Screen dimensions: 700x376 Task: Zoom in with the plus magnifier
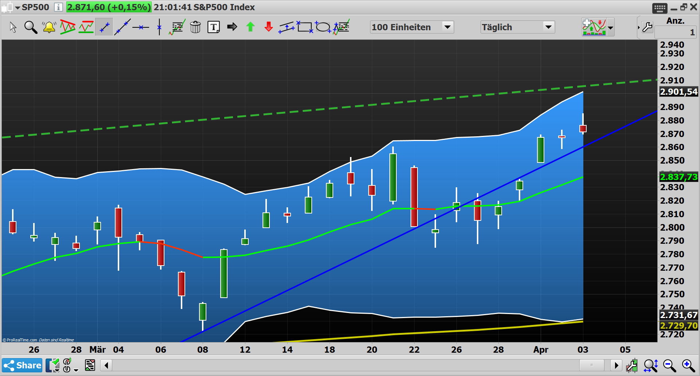[x=688, y=365]
